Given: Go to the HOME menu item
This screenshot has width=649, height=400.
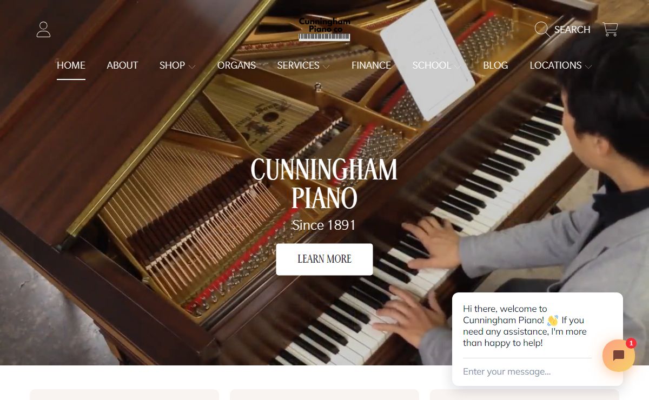Looking at the screenshot, I should [x=71, y=65].
